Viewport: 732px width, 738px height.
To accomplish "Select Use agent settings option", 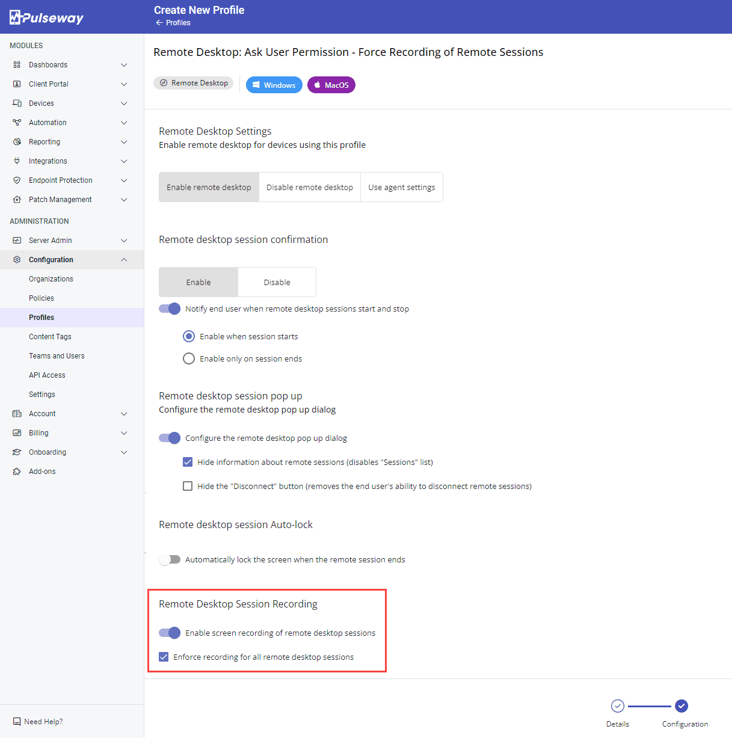I will [x=402, y=187].
